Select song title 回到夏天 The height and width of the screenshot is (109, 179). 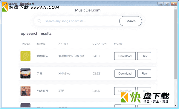43,56
